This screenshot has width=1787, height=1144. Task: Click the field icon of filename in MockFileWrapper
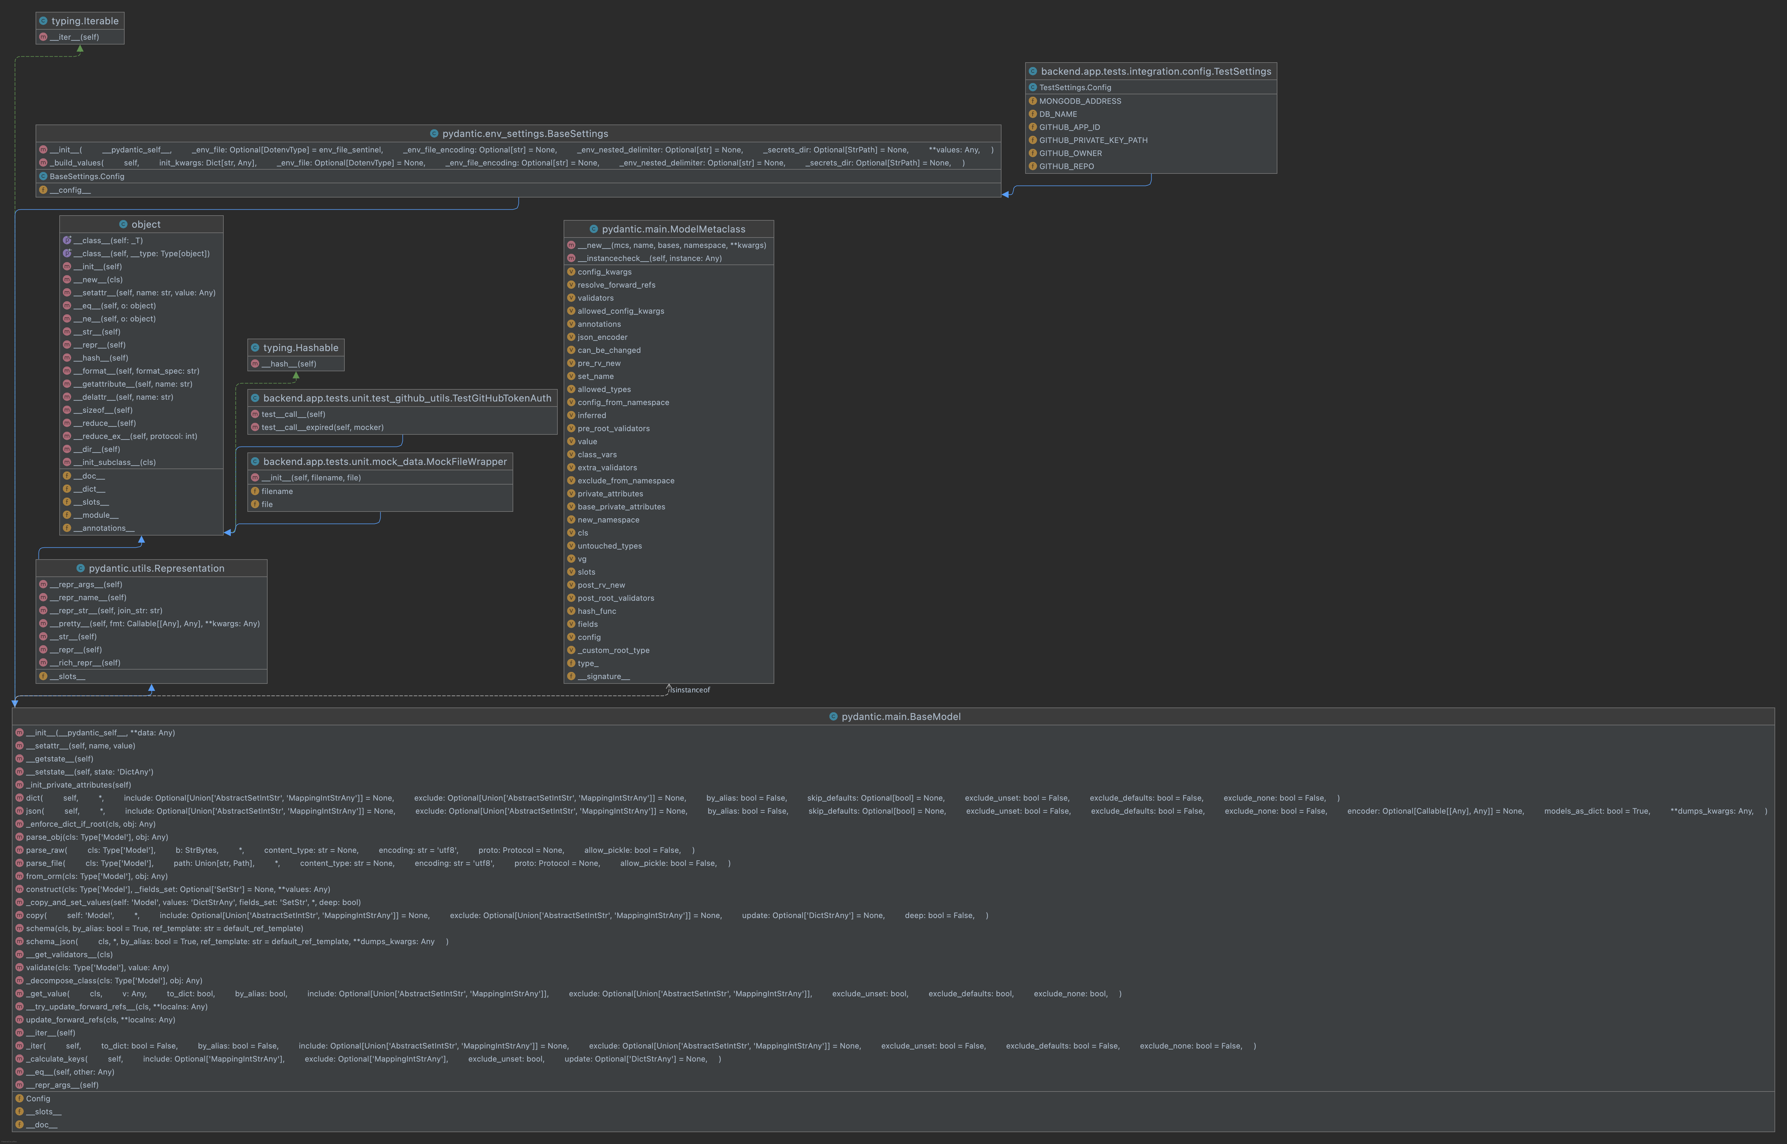(255, 491)
